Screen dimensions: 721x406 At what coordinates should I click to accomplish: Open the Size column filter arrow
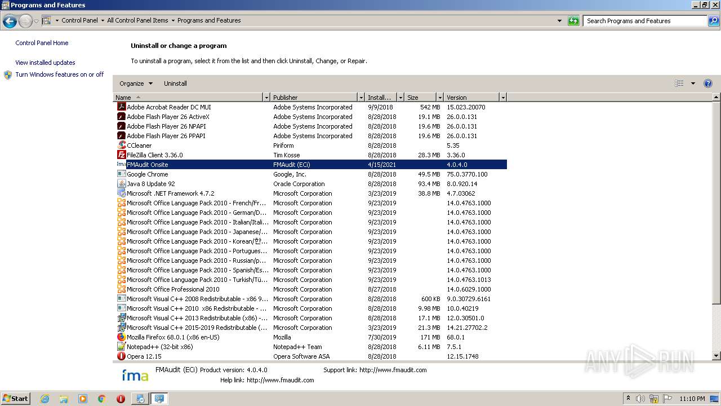pos(440,98)
